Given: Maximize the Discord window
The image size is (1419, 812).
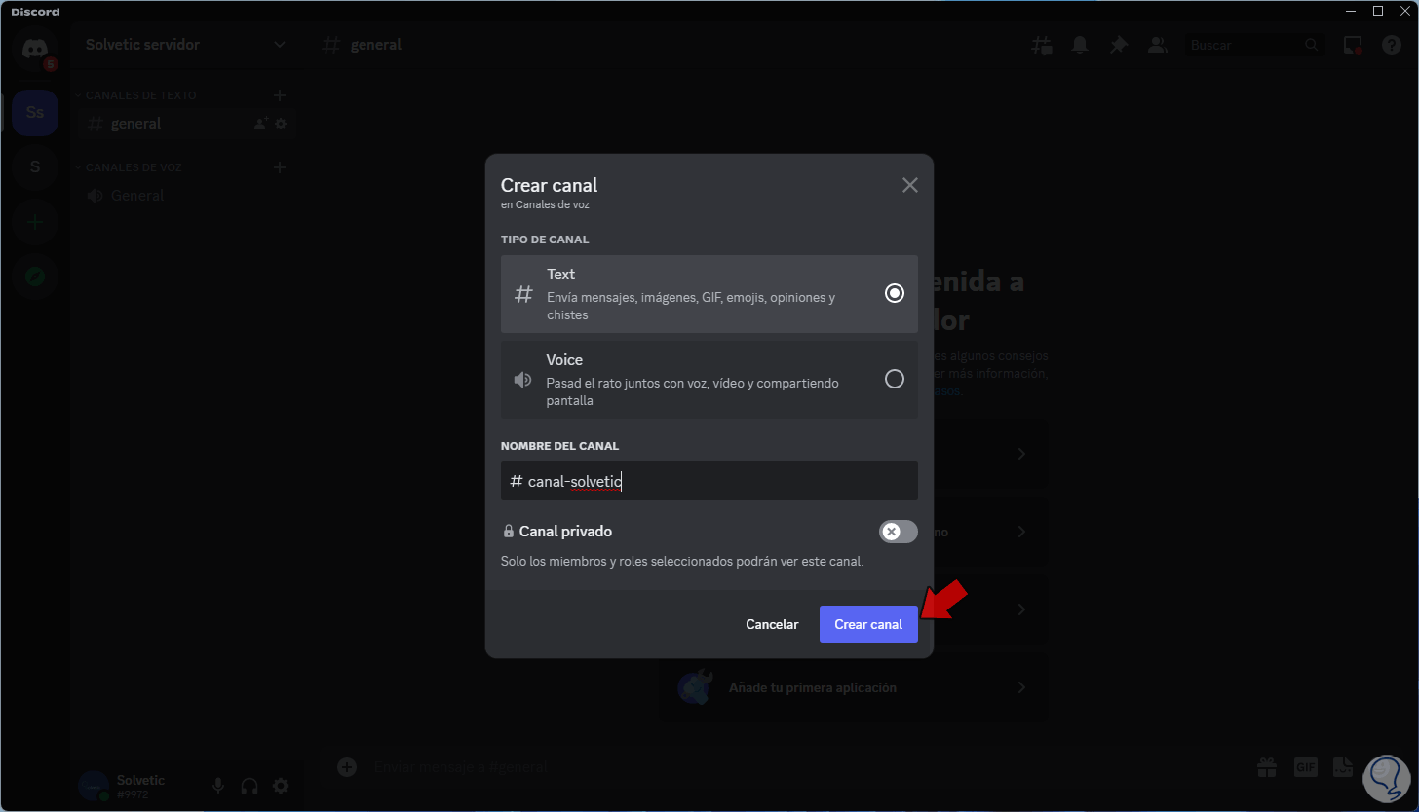Looking at the screenshot, I should (1378, 11).
